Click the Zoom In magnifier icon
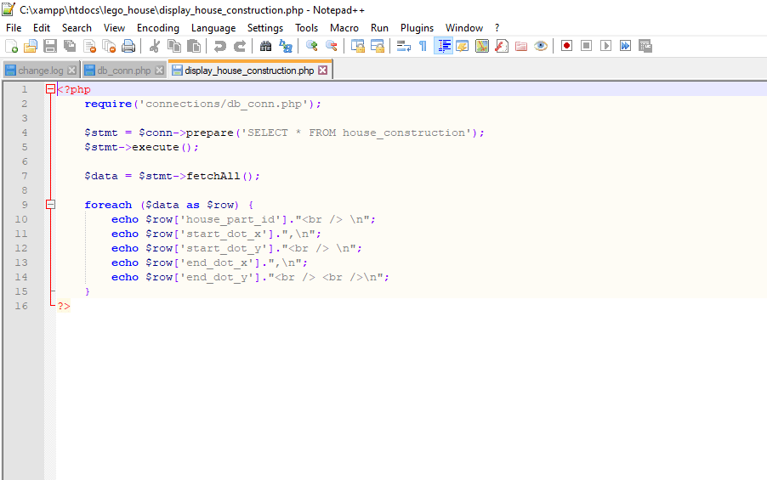Screen dimensions: 767x480 pos(312,46)
